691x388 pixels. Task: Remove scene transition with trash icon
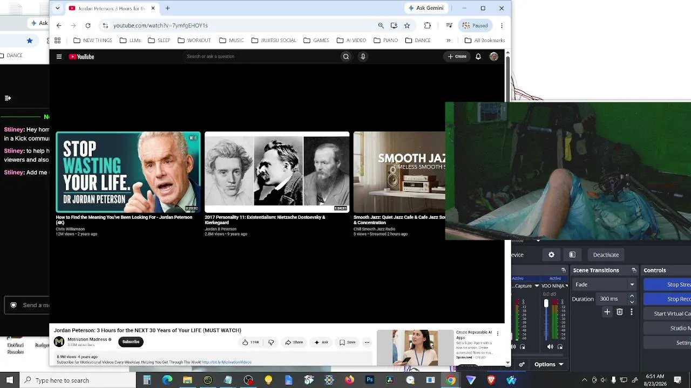point(620,312)
